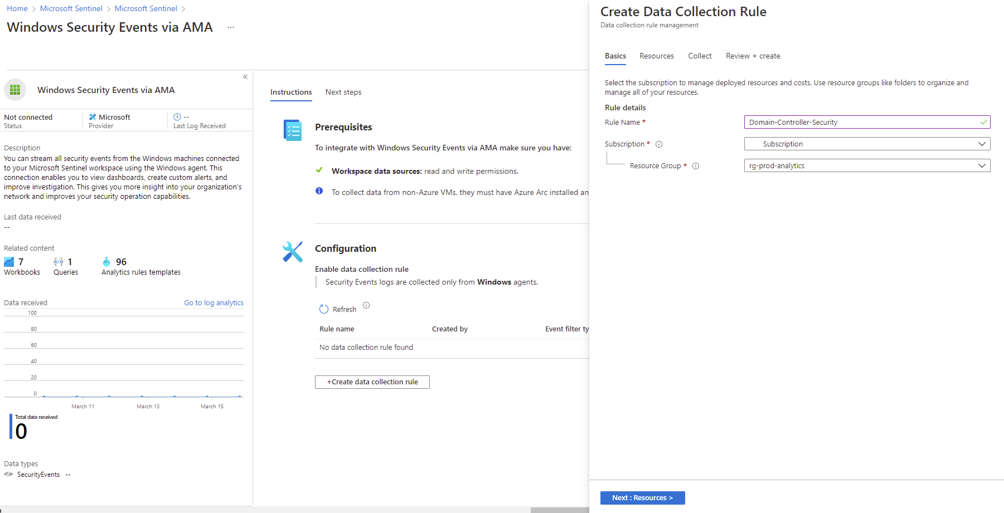Image resolution: width=1004 pixels, height=513 pixels.
Task: Click the March 13 chart axis label
Action: 148,407
